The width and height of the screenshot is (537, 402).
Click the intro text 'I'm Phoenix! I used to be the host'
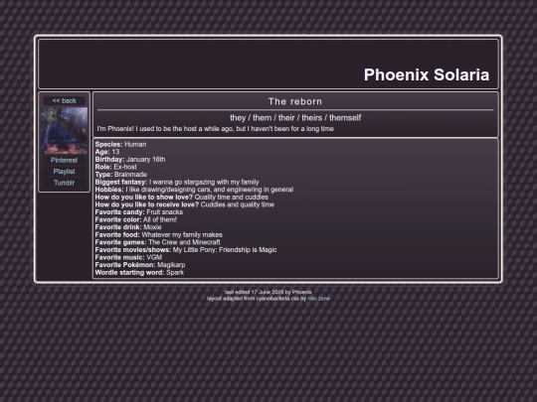click(216, 129)
